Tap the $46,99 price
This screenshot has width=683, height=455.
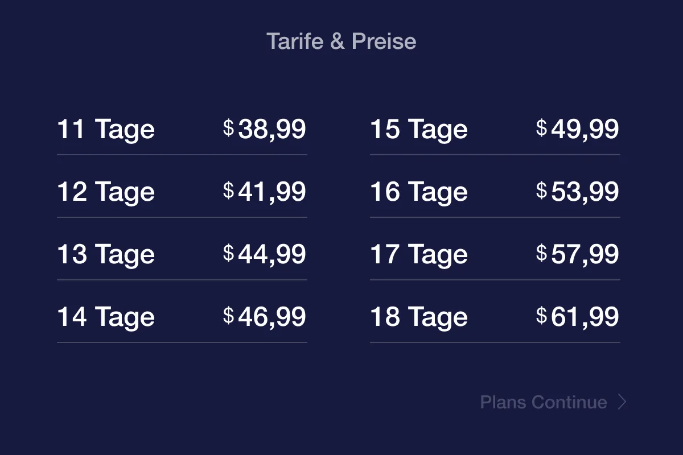pyautogui.click(x=265, y=317)
